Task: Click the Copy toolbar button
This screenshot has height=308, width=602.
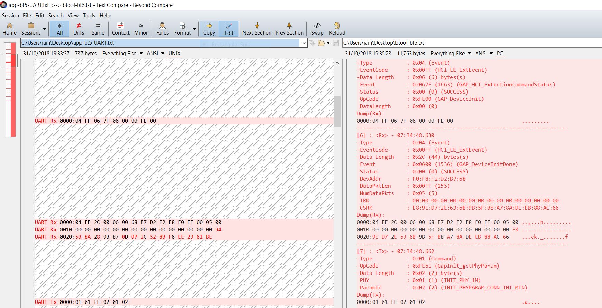Action: [209, 29]
